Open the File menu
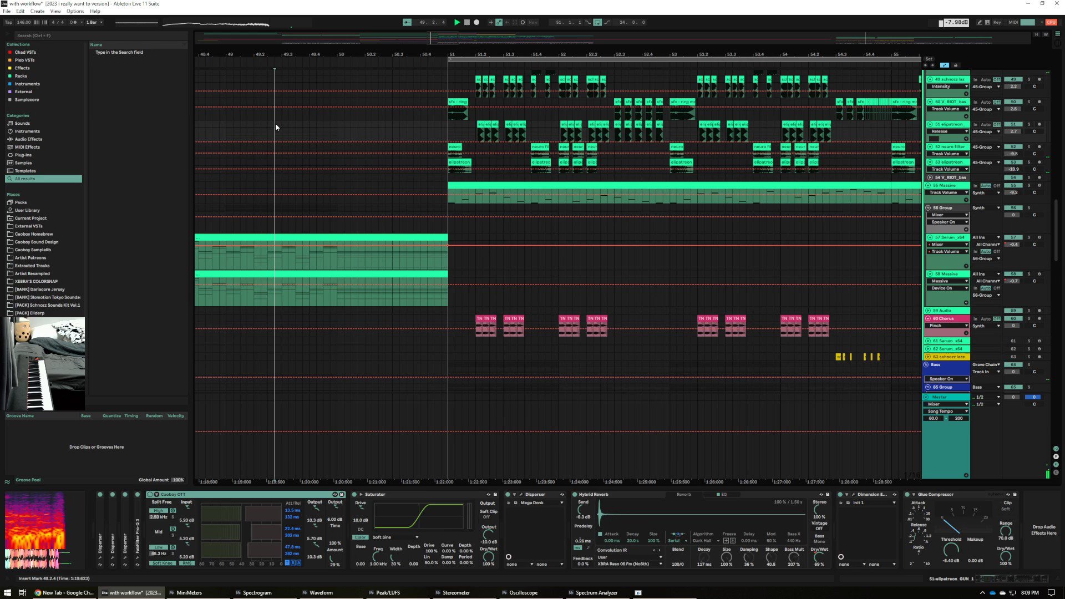This screenshot has height=599, width=1065. pyautogui.click(x=7, y=11)
